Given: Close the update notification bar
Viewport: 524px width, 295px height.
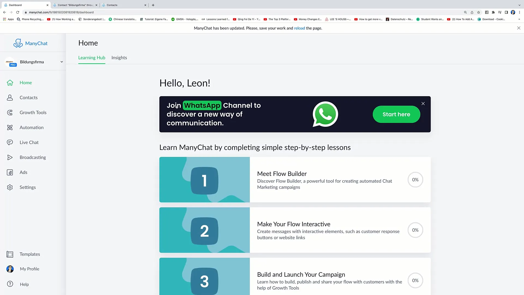Looking at the screenshot, I should (x=519, y=28).
